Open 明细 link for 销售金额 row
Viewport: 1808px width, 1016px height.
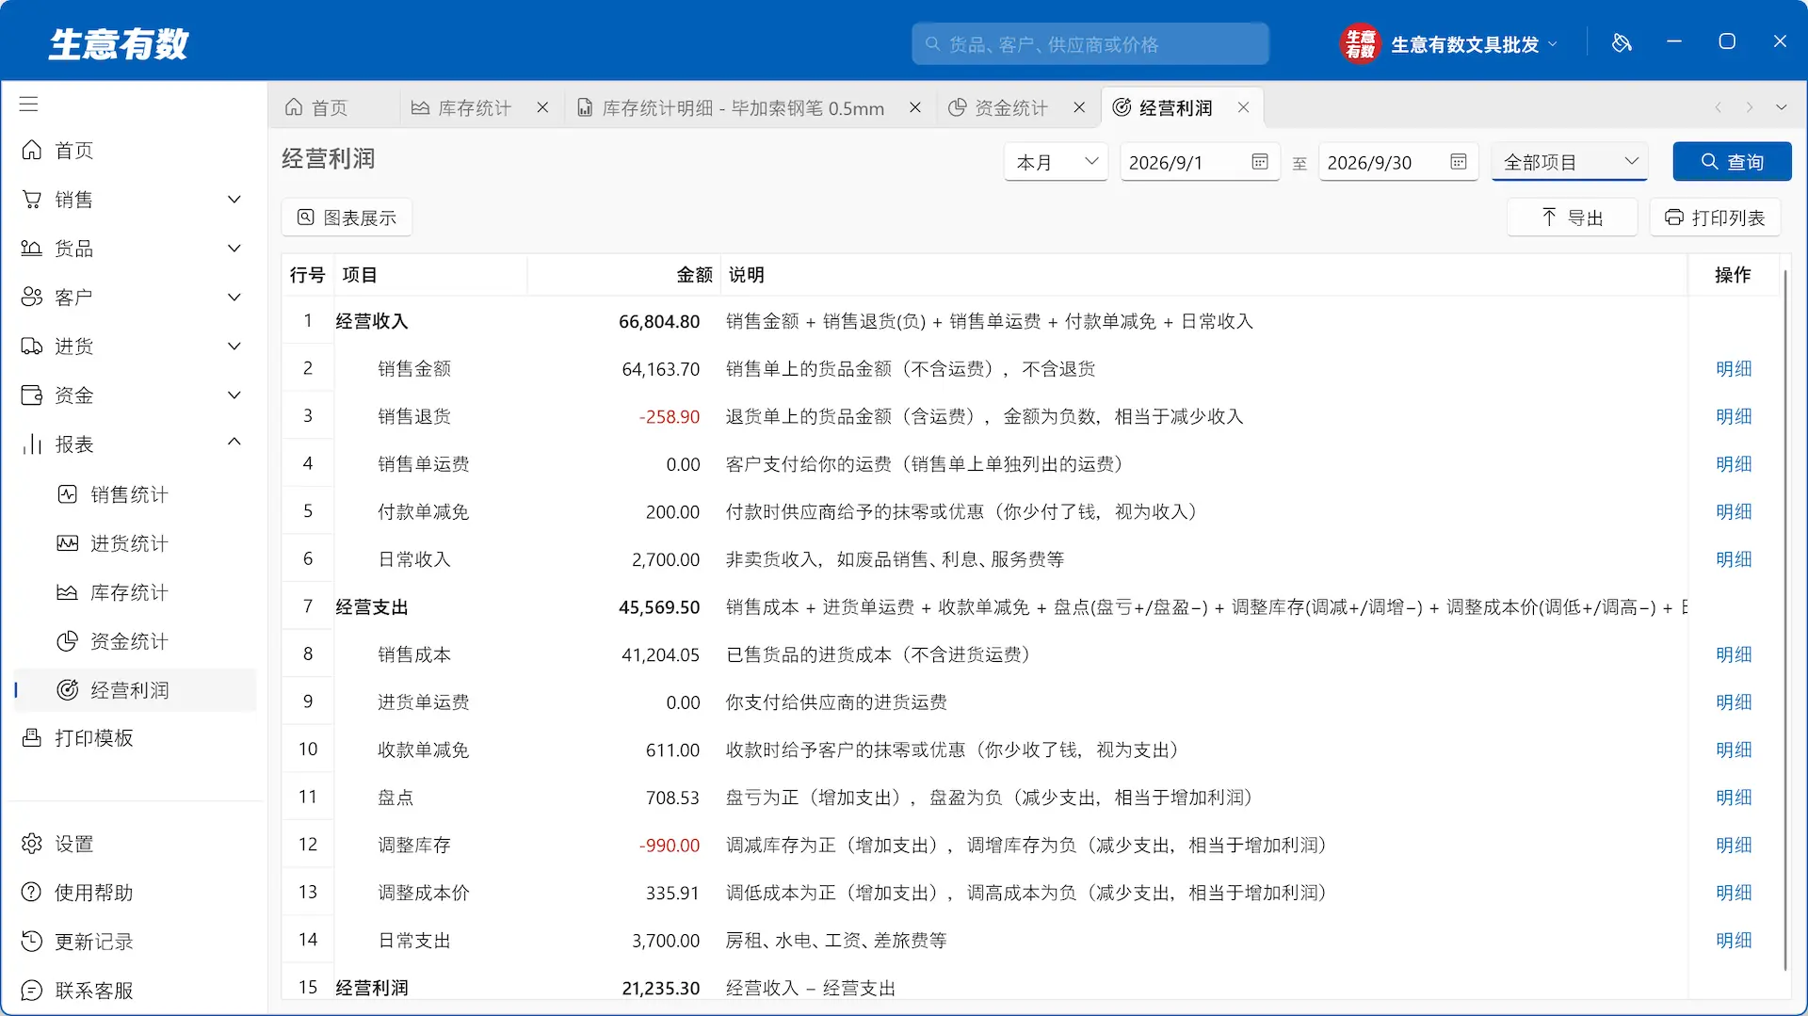click(x=1734, y=369)
